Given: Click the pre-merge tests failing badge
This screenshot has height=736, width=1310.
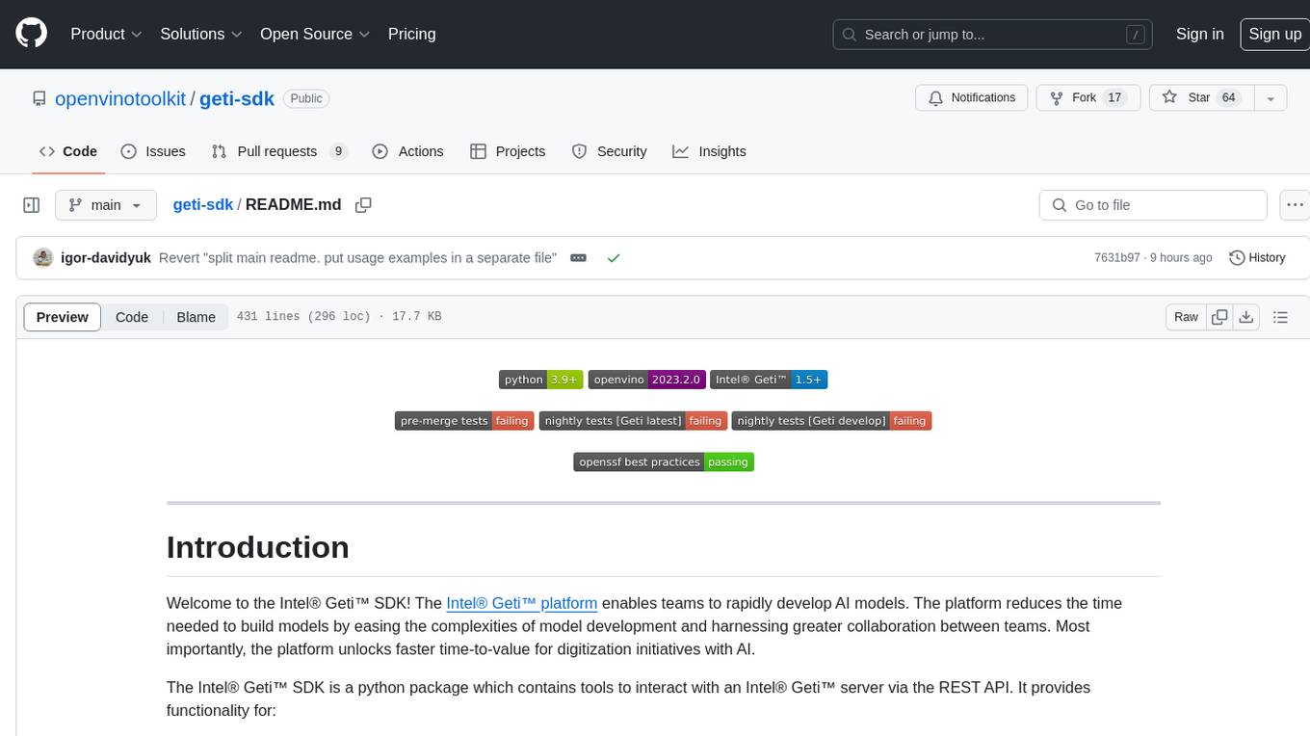Looking at the screenshot, I should click(x=464, y=421).
